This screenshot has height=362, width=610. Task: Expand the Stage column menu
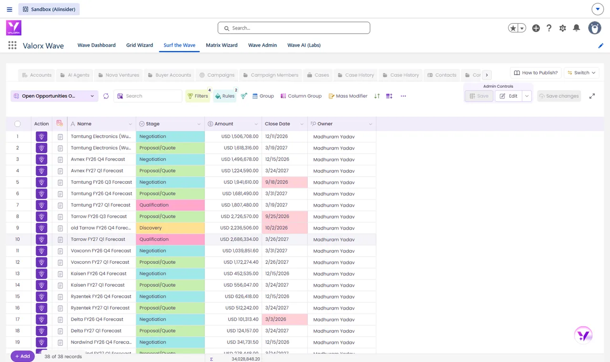tap(199, 124)
